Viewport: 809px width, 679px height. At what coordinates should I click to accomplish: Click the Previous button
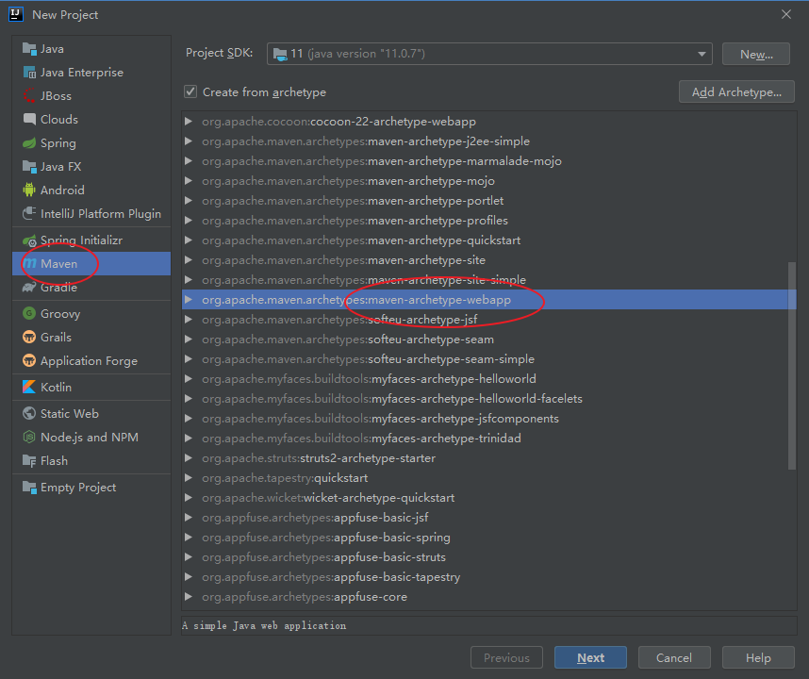pos(506,658)
